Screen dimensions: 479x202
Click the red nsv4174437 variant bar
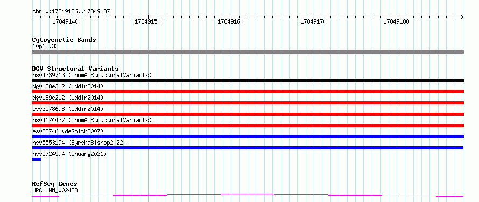pyautogui.click(x=248, y=125)
